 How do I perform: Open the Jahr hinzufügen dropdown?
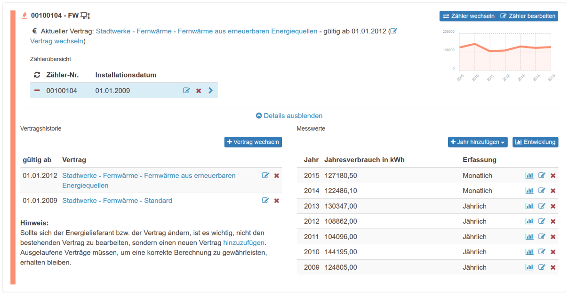click(x=477, y=142)
